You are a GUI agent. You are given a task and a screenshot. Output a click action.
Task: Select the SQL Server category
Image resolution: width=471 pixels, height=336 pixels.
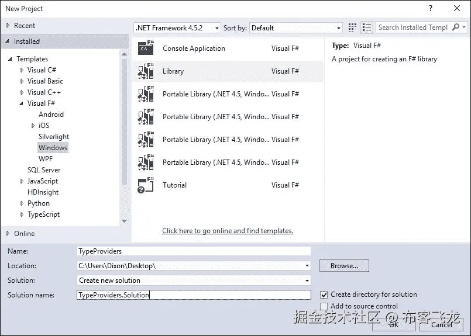point(44,170)
